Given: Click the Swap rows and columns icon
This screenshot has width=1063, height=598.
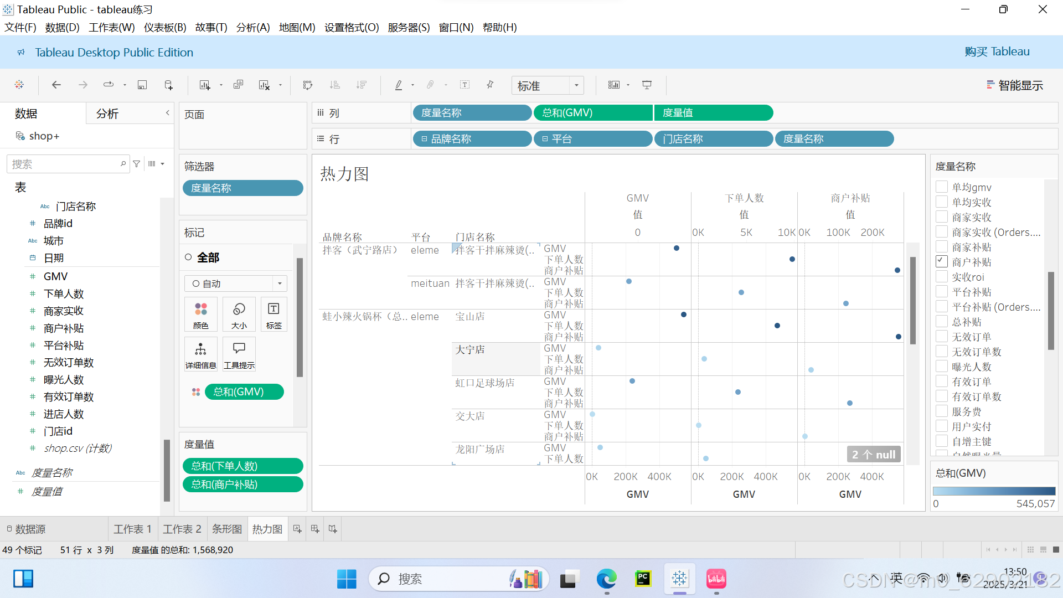Looking at the screenshot, I should click(308, 85).
